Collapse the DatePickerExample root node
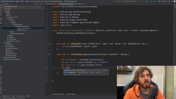 (3, 6)
